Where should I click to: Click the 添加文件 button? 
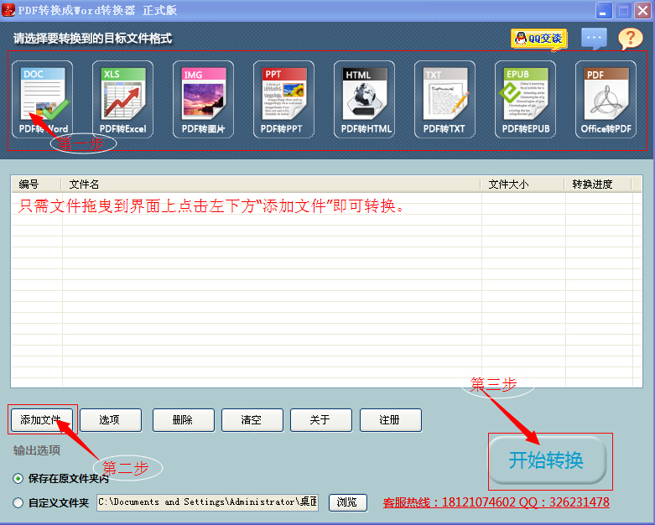coord(41,420)
